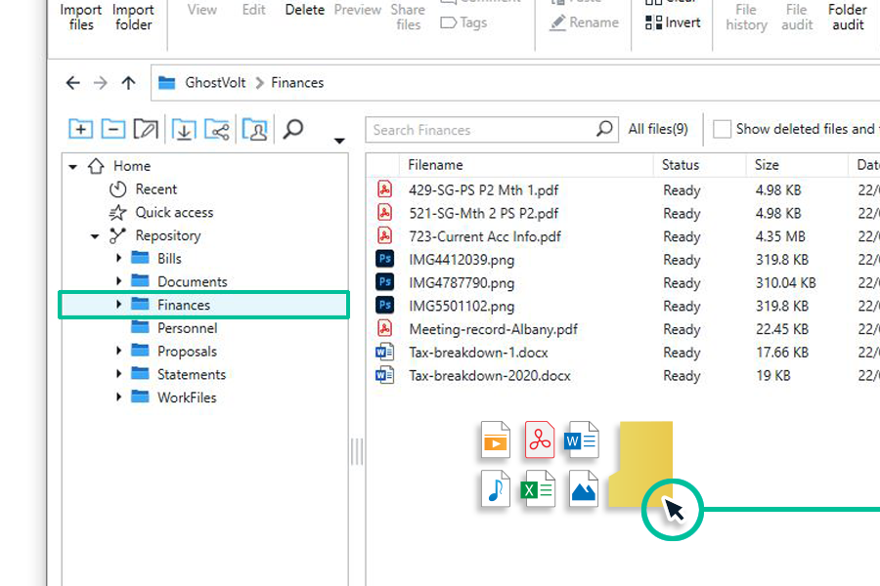The width and height of the screenshot is (880, 586).
Task: Toggle Show deleted files checkbox
Action: pos(722,129)
